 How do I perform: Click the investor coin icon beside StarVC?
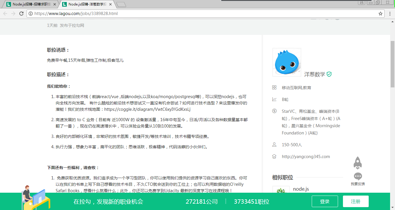point(274,111)
